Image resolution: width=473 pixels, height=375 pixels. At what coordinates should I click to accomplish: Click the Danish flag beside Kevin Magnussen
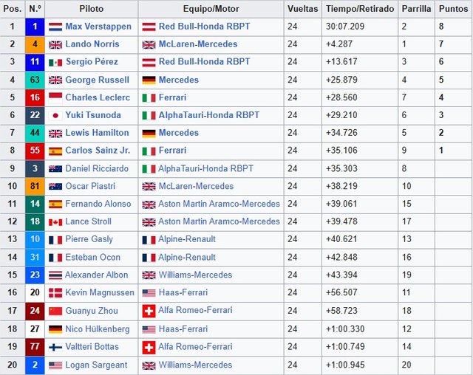(55, 293)
